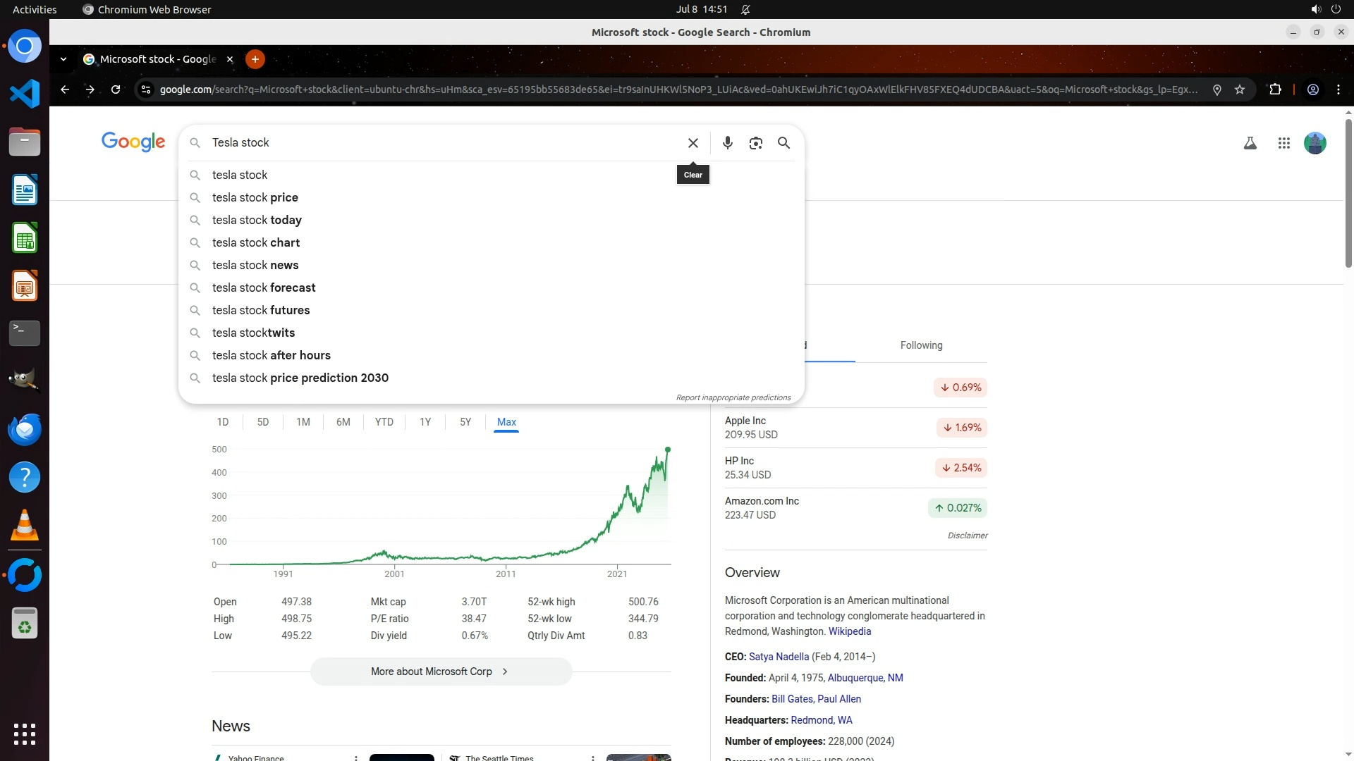Viewport: 1354px width, 761px height.
Task: Clear the search box text
Action: 693,143
